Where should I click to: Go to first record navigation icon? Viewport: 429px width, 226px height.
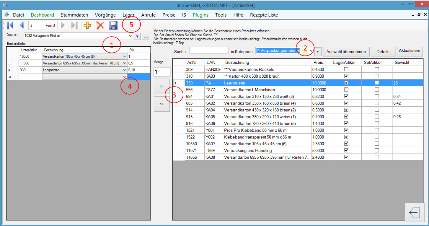point(10,25)
